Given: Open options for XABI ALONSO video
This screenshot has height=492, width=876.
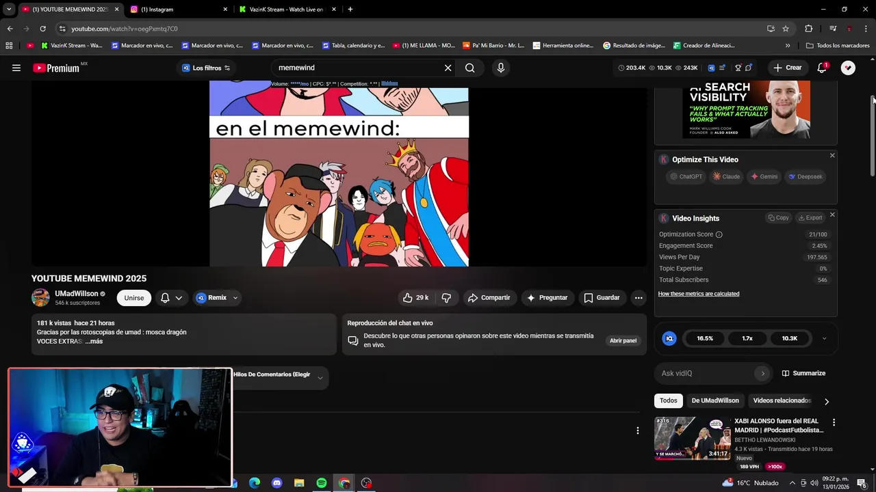Looking at the screenshot, I should (x=834, y=422).
